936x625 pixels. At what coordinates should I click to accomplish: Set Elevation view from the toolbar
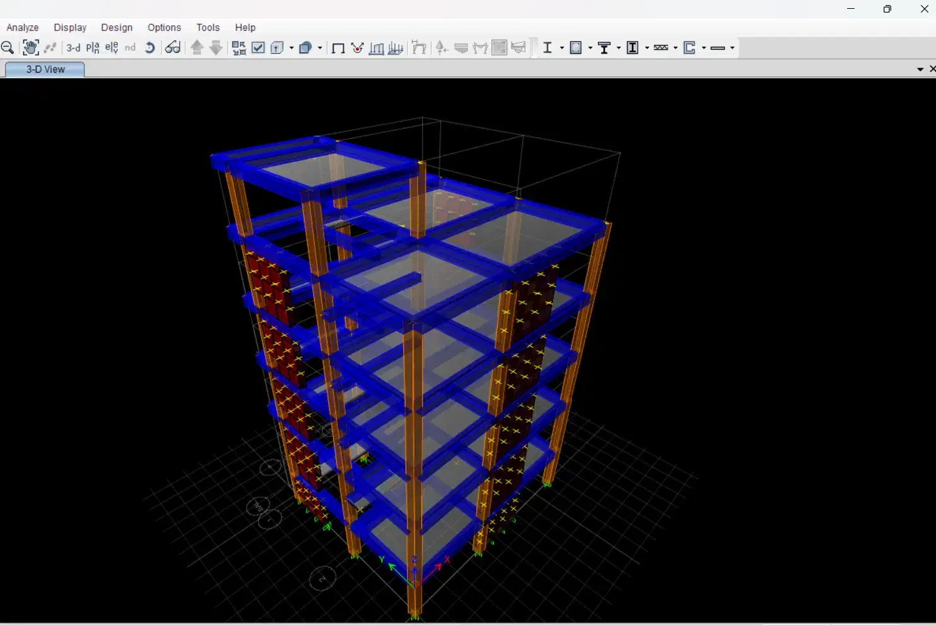[x=112, y=48]
